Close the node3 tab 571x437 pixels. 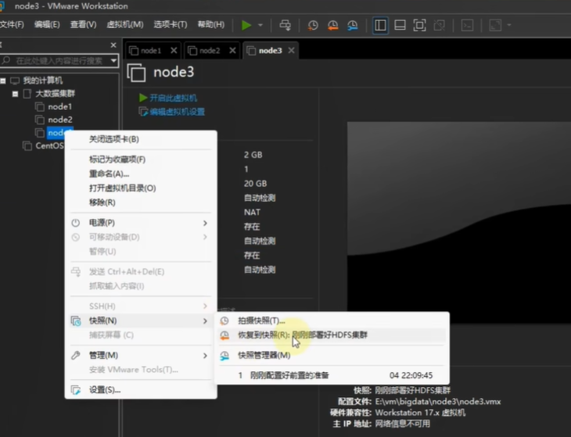tap(291, 51)
